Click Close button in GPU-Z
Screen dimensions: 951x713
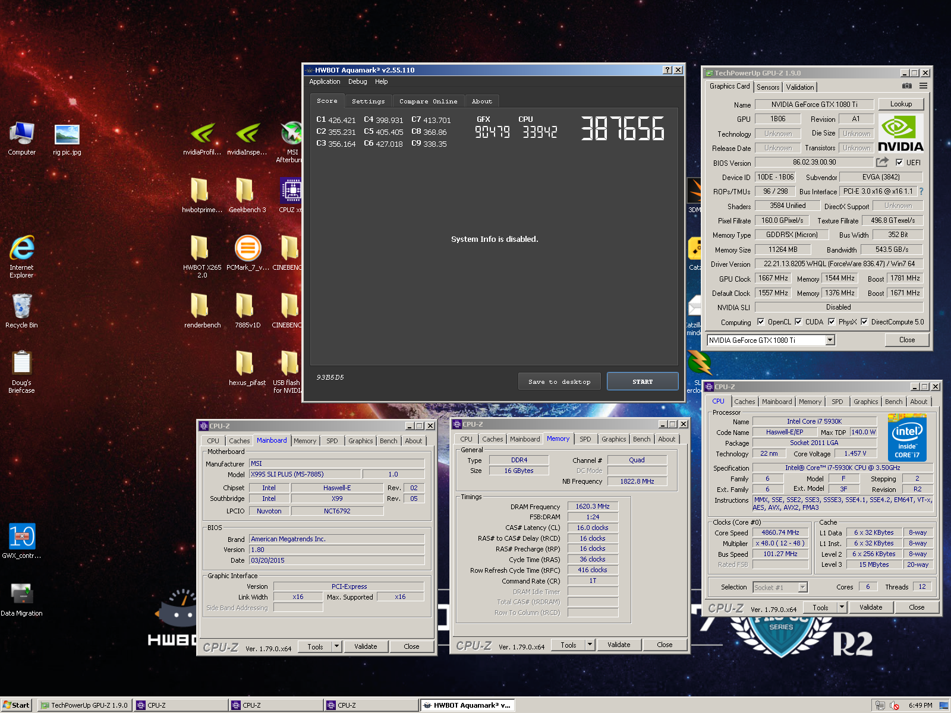tap(907, 340)
